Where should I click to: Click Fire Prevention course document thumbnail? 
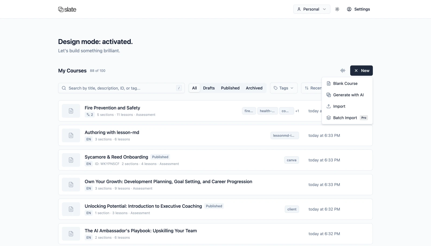(71, 111)
